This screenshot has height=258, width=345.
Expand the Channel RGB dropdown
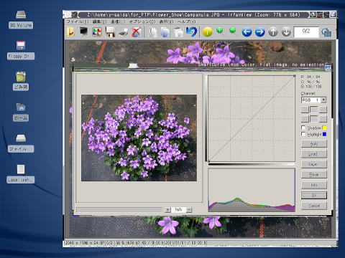point(323,100)
